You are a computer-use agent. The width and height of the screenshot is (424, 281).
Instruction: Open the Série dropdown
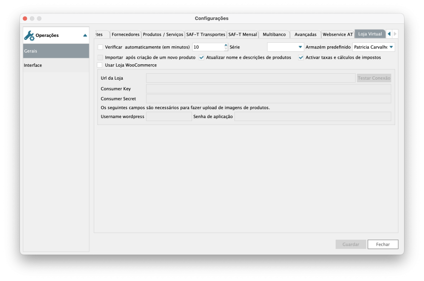tap(285, 47)
